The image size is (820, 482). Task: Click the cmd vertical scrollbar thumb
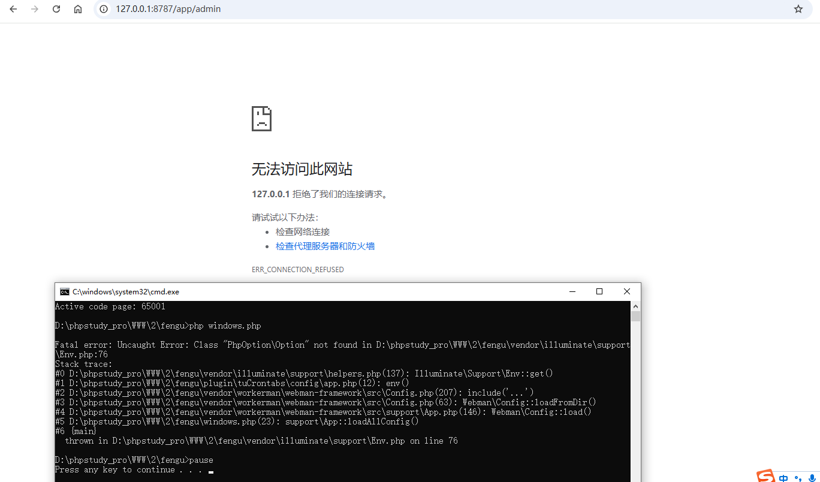(x=635, y=317)
